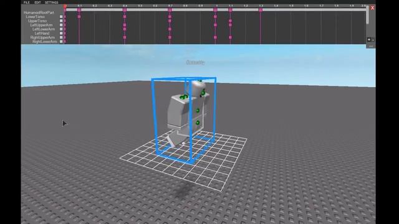Select the RightUpperArm keyframe at 0.4
The height and width of the screenshot is (224, 399).
(125, 37)
